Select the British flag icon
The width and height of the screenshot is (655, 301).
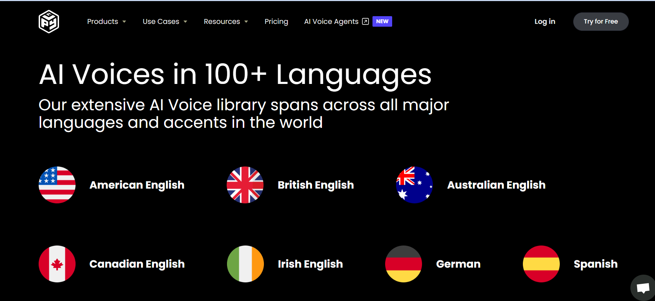tap(245, 185)
